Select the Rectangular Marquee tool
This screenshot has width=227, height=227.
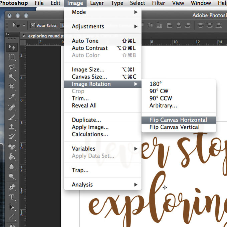click(12, 57)
